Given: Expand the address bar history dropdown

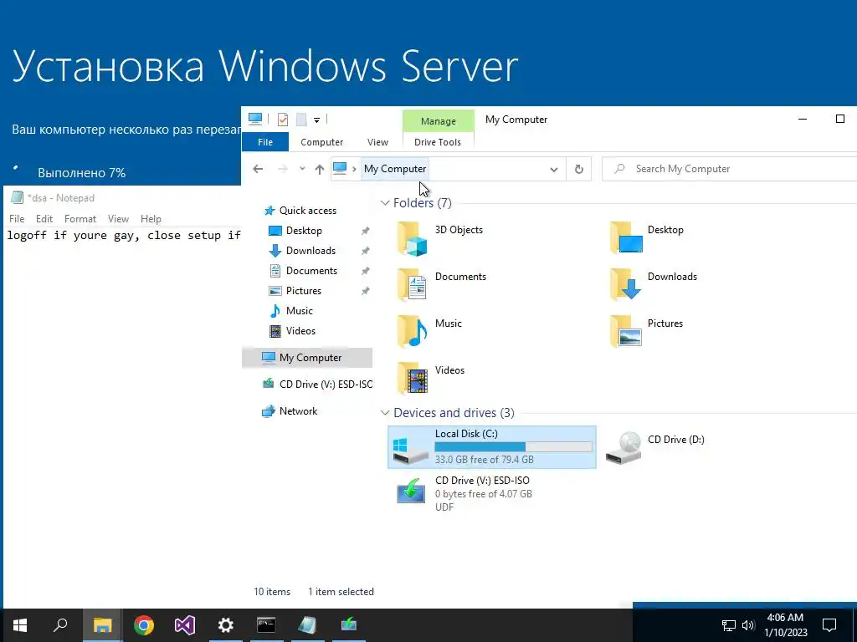Looking at the screenshot, I should pos(554,169).
